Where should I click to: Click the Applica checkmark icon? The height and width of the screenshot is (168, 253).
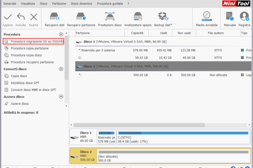click(8, 17)
